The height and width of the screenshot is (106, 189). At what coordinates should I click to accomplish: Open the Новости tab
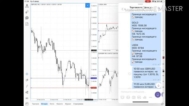coord(60,104)
